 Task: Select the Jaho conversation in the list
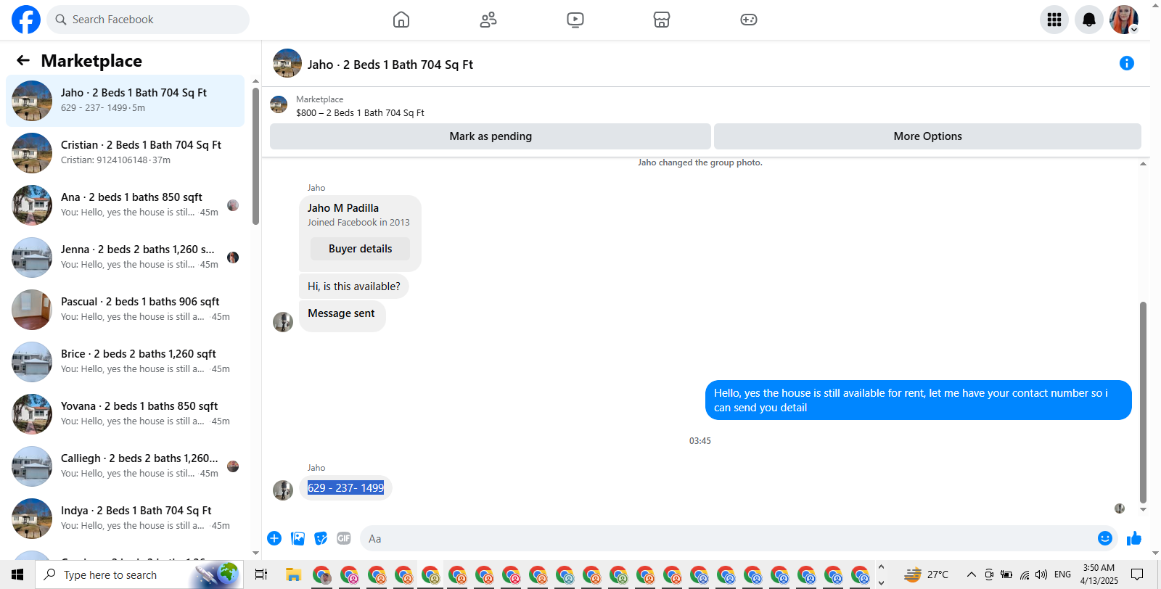coord(125,101)
